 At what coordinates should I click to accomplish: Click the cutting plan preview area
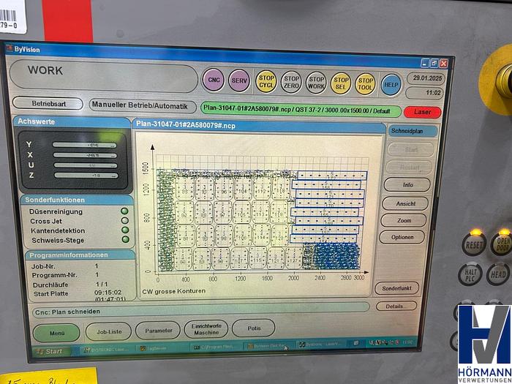tap(259, 215)
